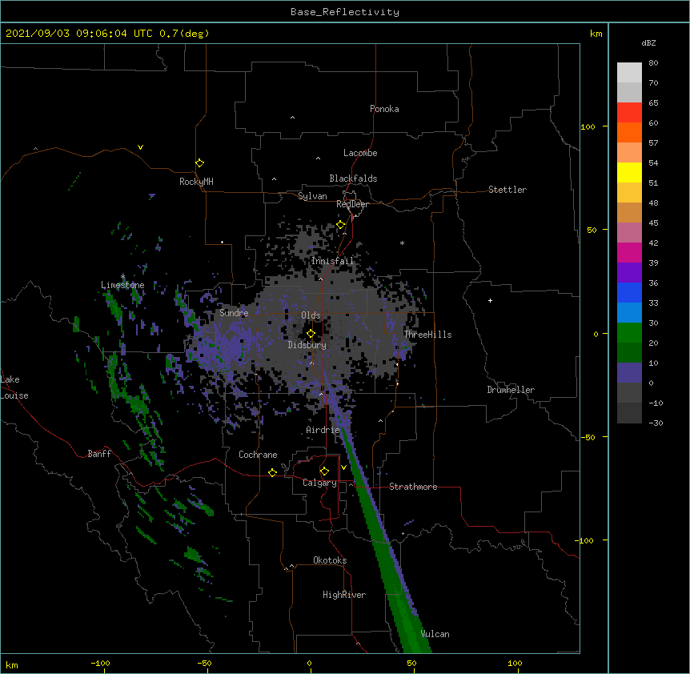Click the Airdrie city label

point(323,430)
